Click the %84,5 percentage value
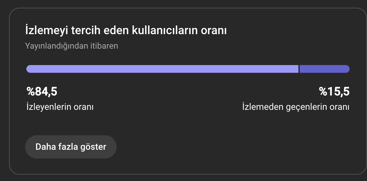367x181 pixels. 42,91
